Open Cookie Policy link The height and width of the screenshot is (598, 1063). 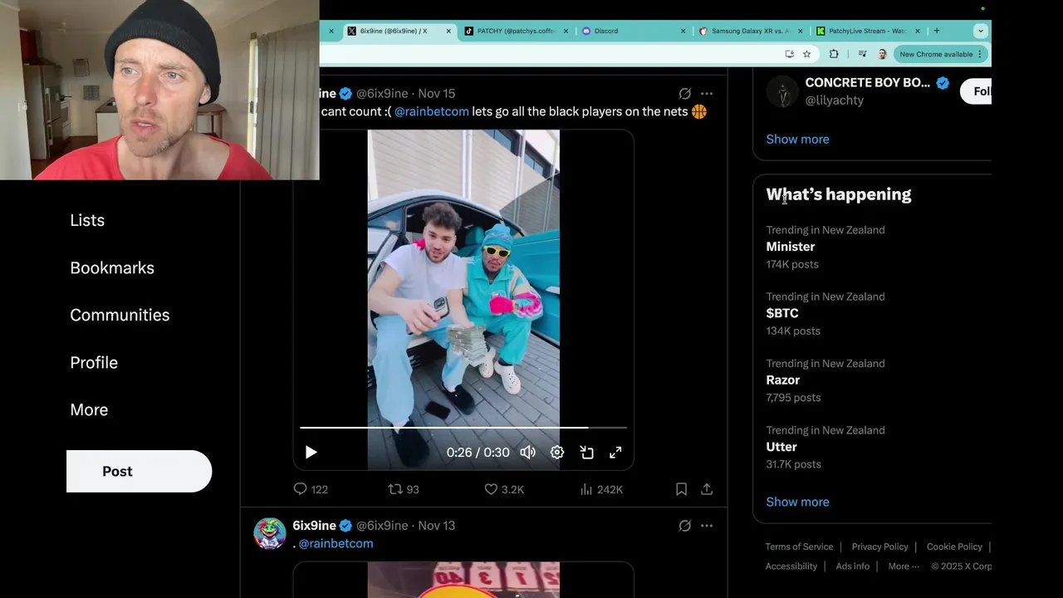coord(954,547)
